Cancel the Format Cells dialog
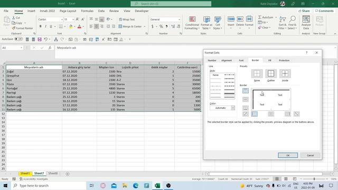 click(x=310, y=155)
